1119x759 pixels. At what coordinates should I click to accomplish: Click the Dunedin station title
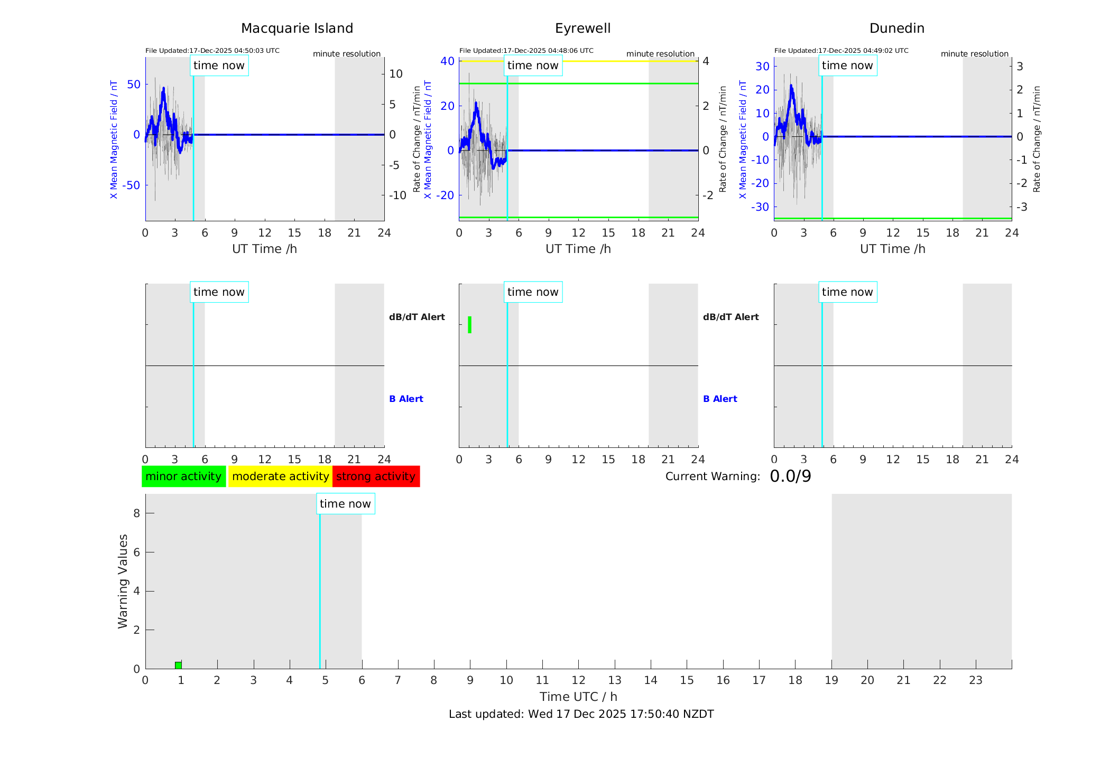click(x=896, y=29)
